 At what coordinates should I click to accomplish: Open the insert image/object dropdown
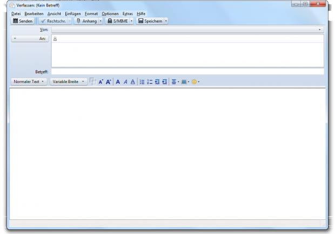[185, 82]
